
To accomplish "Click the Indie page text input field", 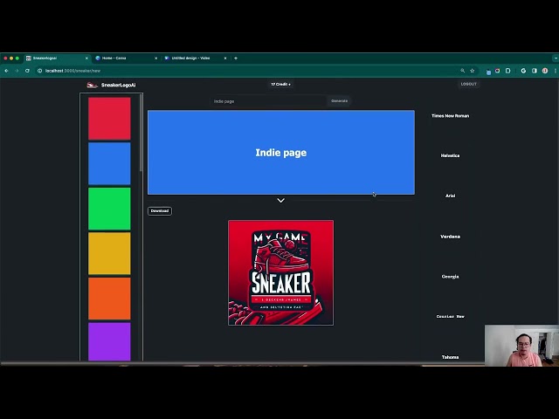I will [x=268, y=101].
